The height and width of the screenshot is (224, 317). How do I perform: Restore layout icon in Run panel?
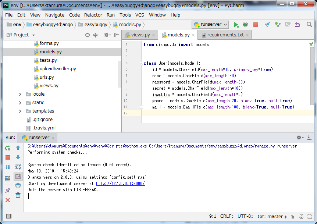pos(8,179)
